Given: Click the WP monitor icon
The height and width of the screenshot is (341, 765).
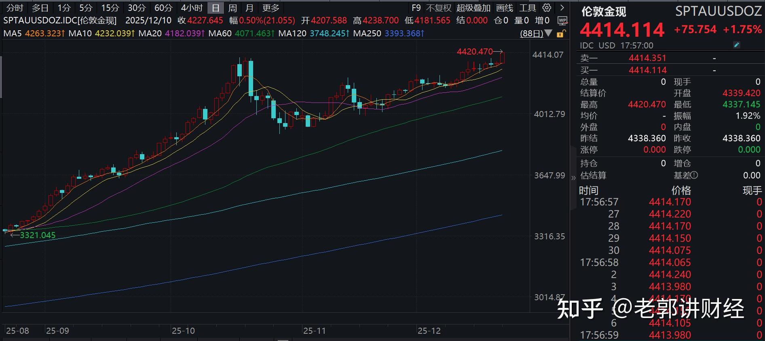Looking at the screenshot, I should 562,21.
